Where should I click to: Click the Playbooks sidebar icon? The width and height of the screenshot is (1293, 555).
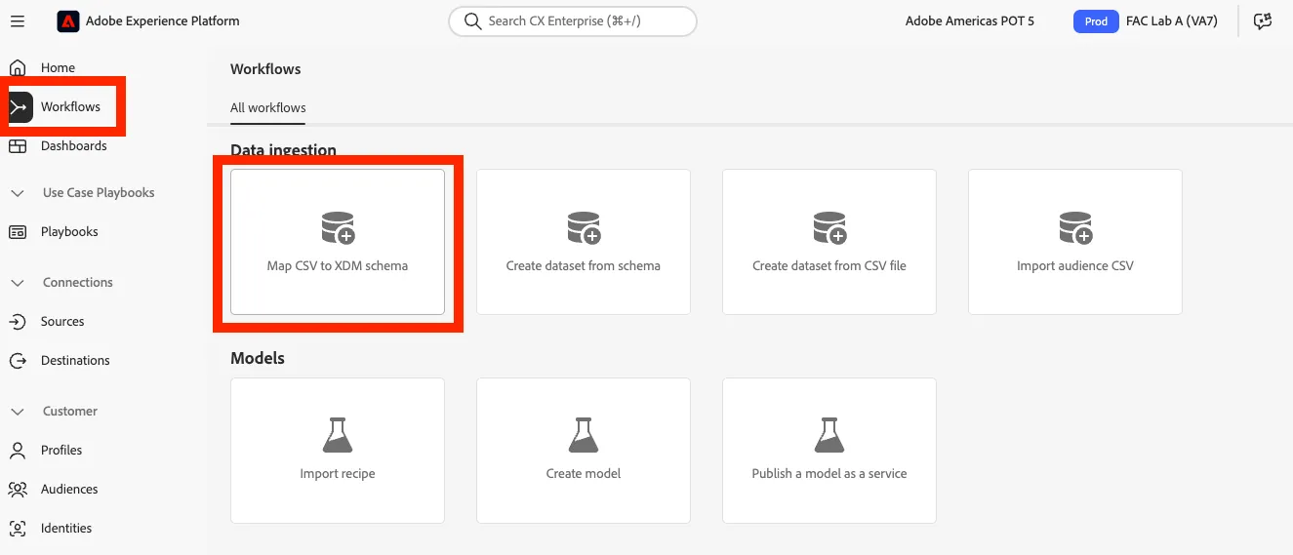18,232
